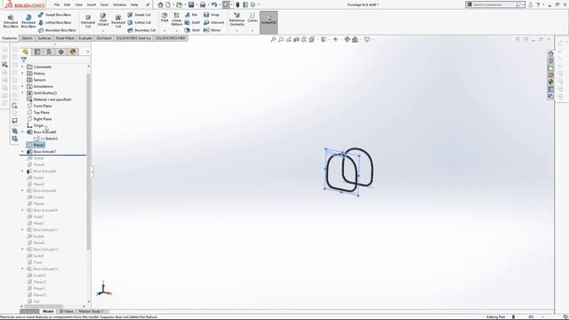Choose the Boundary Boss/Base command
Image resolution: width=569 pixels, height=320 pixels.
pos(57,30)
